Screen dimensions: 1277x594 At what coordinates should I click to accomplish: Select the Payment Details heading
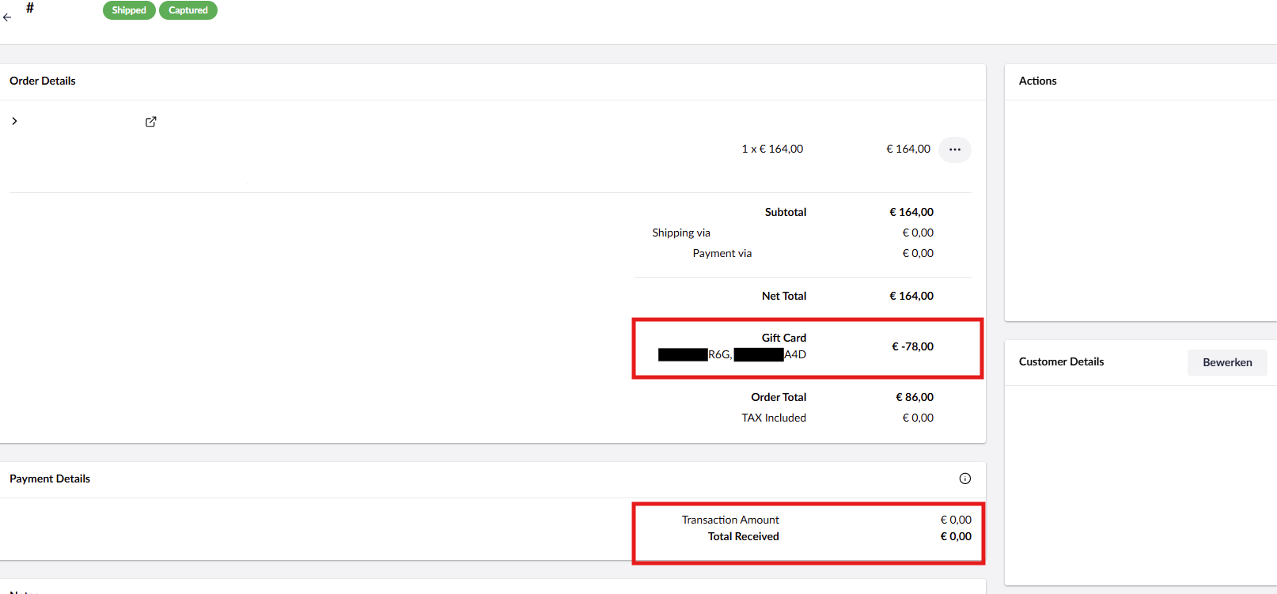[x=50, y=479]
